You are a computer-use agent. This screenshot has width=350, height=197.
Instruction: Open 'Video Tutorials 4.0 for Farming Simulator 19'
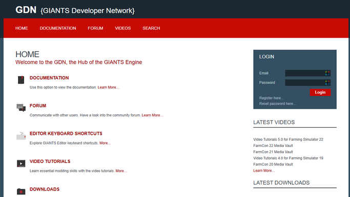pos(288,158)
